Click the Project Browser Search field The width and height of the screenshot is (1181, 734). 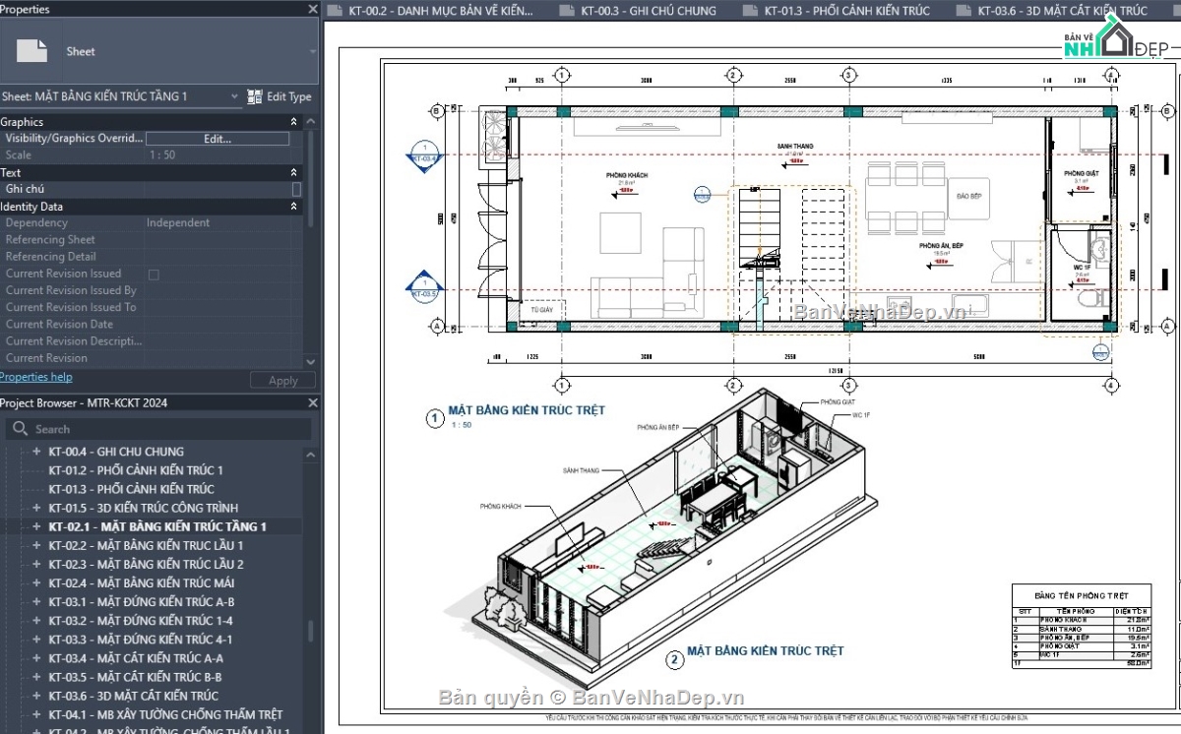[159, 429]
